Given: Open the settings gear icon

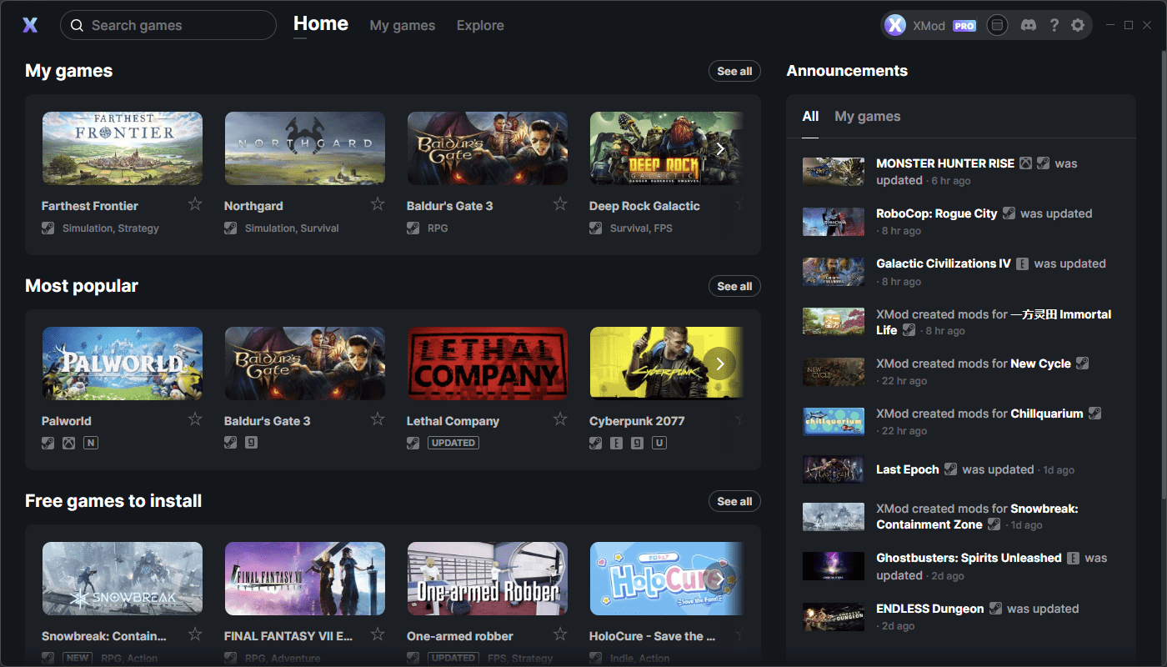Looking at the screenshot, I should 1078,25.
